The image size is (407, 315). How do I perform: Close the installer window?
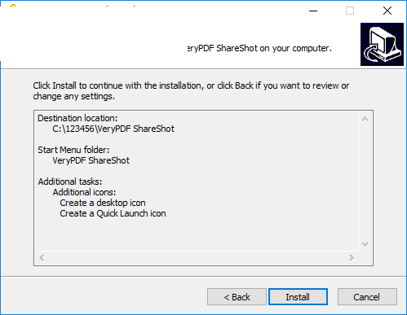tap(387, 11)
